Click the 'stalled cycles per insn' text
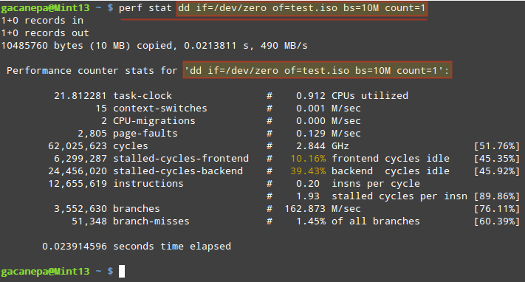The width and height of the screenshot is (525, 282). (399, 196)
